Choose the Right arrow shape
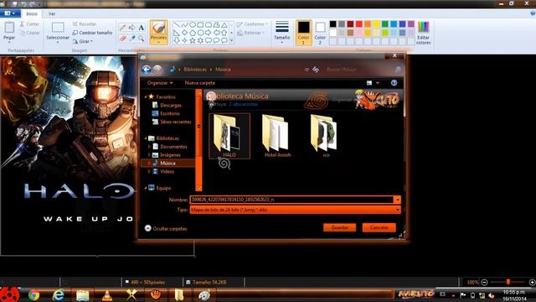 pos(209,33)
